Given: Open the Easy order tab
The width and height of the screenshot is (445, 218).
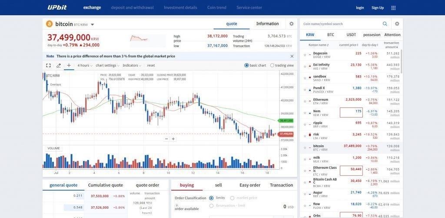Looking at the screenshot, I should click(250, 185).
